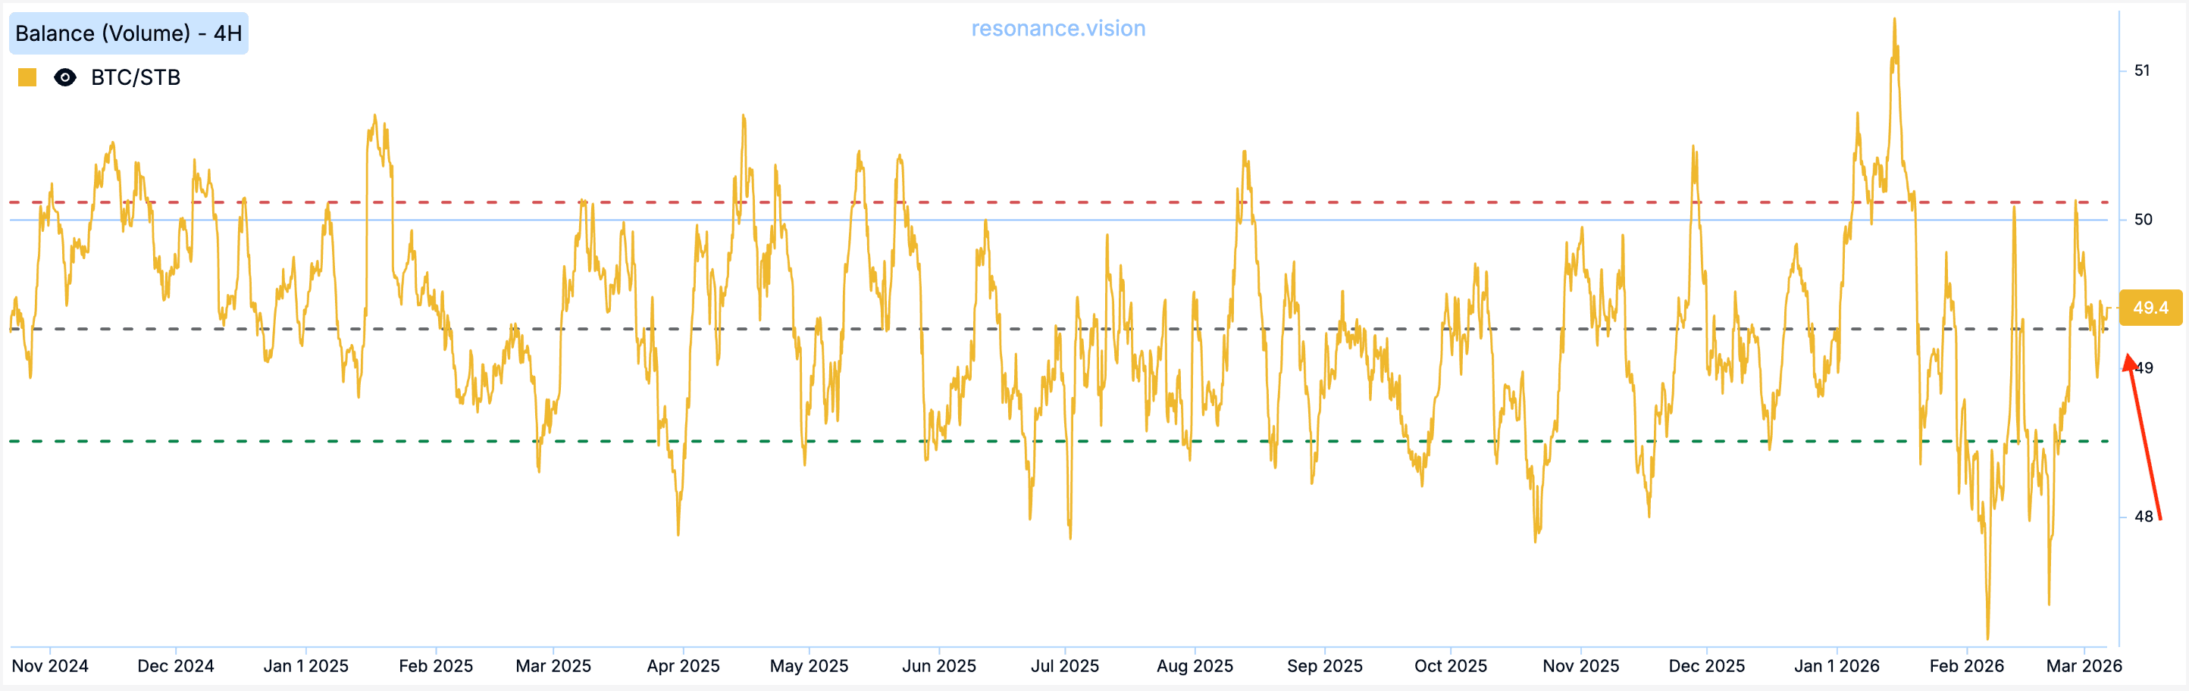Select the Feb 2026 date axis label
2189x691 pixels.
(x=1966, y=665)
